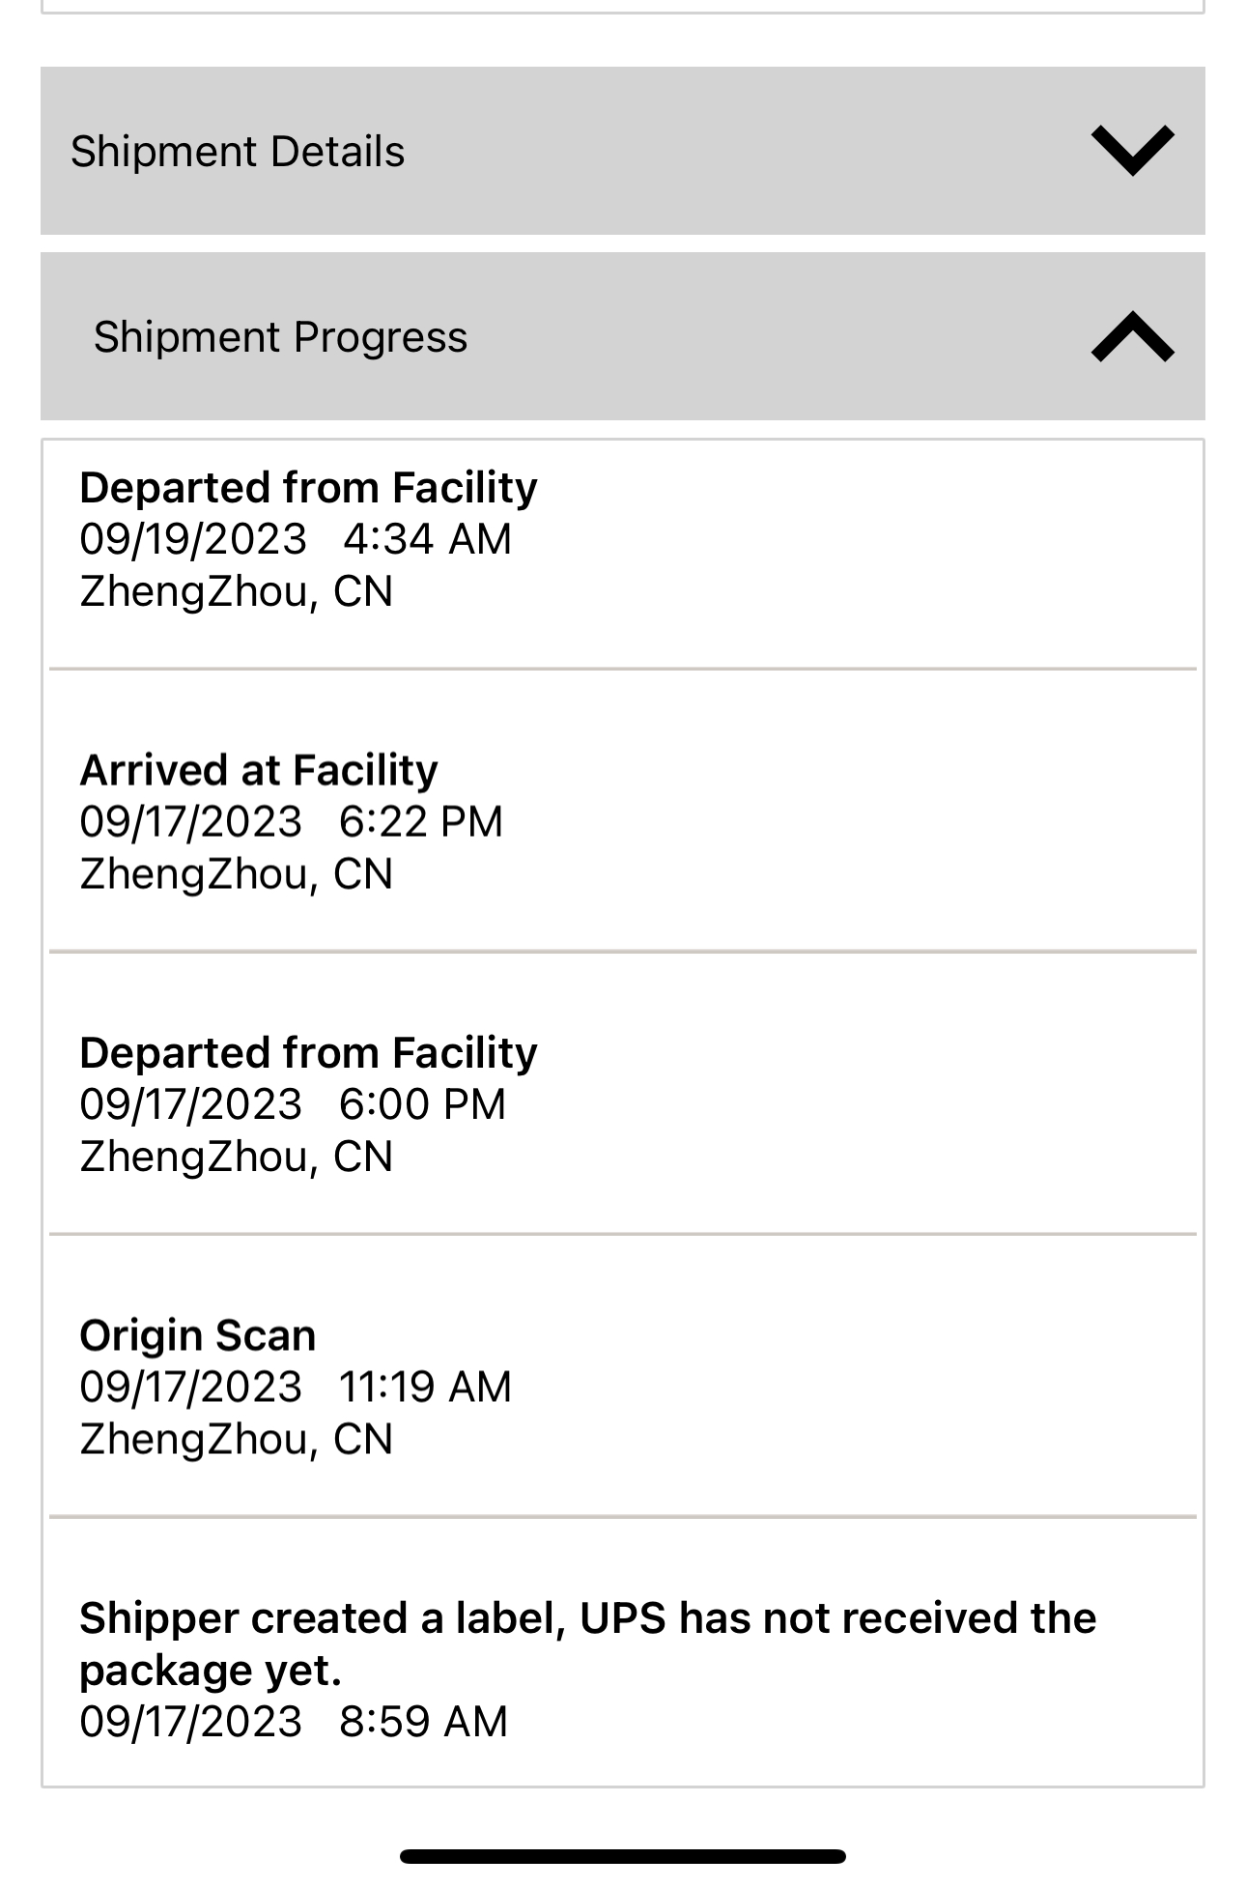The height and width of the screenshot is (1887, 1246).
Task: Tap the home indicator bar
Action: point(623,1856)
